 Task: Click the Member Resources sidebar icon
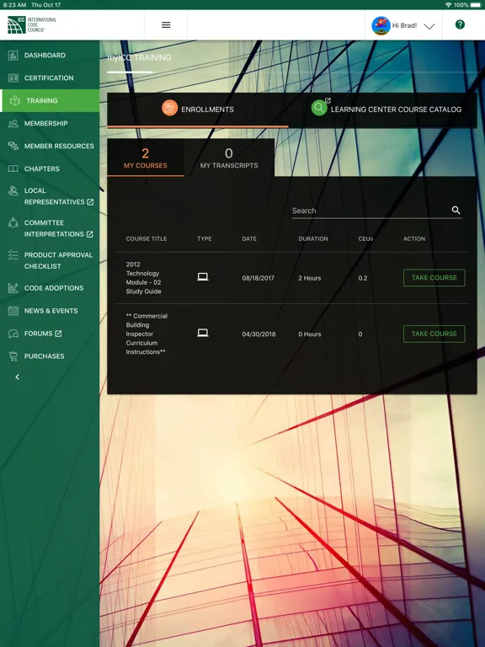click(x=13, y=146)
